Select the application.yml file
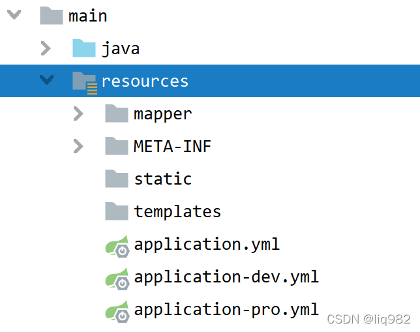This screenshot has height=332, width=420. (207, 245)
